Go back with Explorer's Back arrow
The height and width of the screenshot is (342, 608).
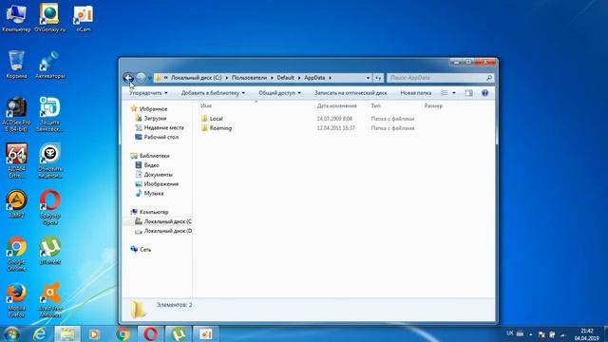(128, 78)
